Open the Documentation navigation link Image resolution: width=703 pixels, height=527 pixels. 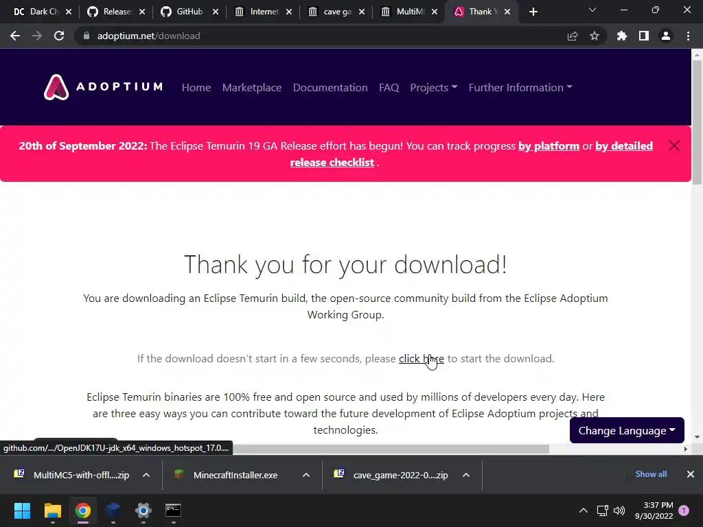click(x=330, y=87)
